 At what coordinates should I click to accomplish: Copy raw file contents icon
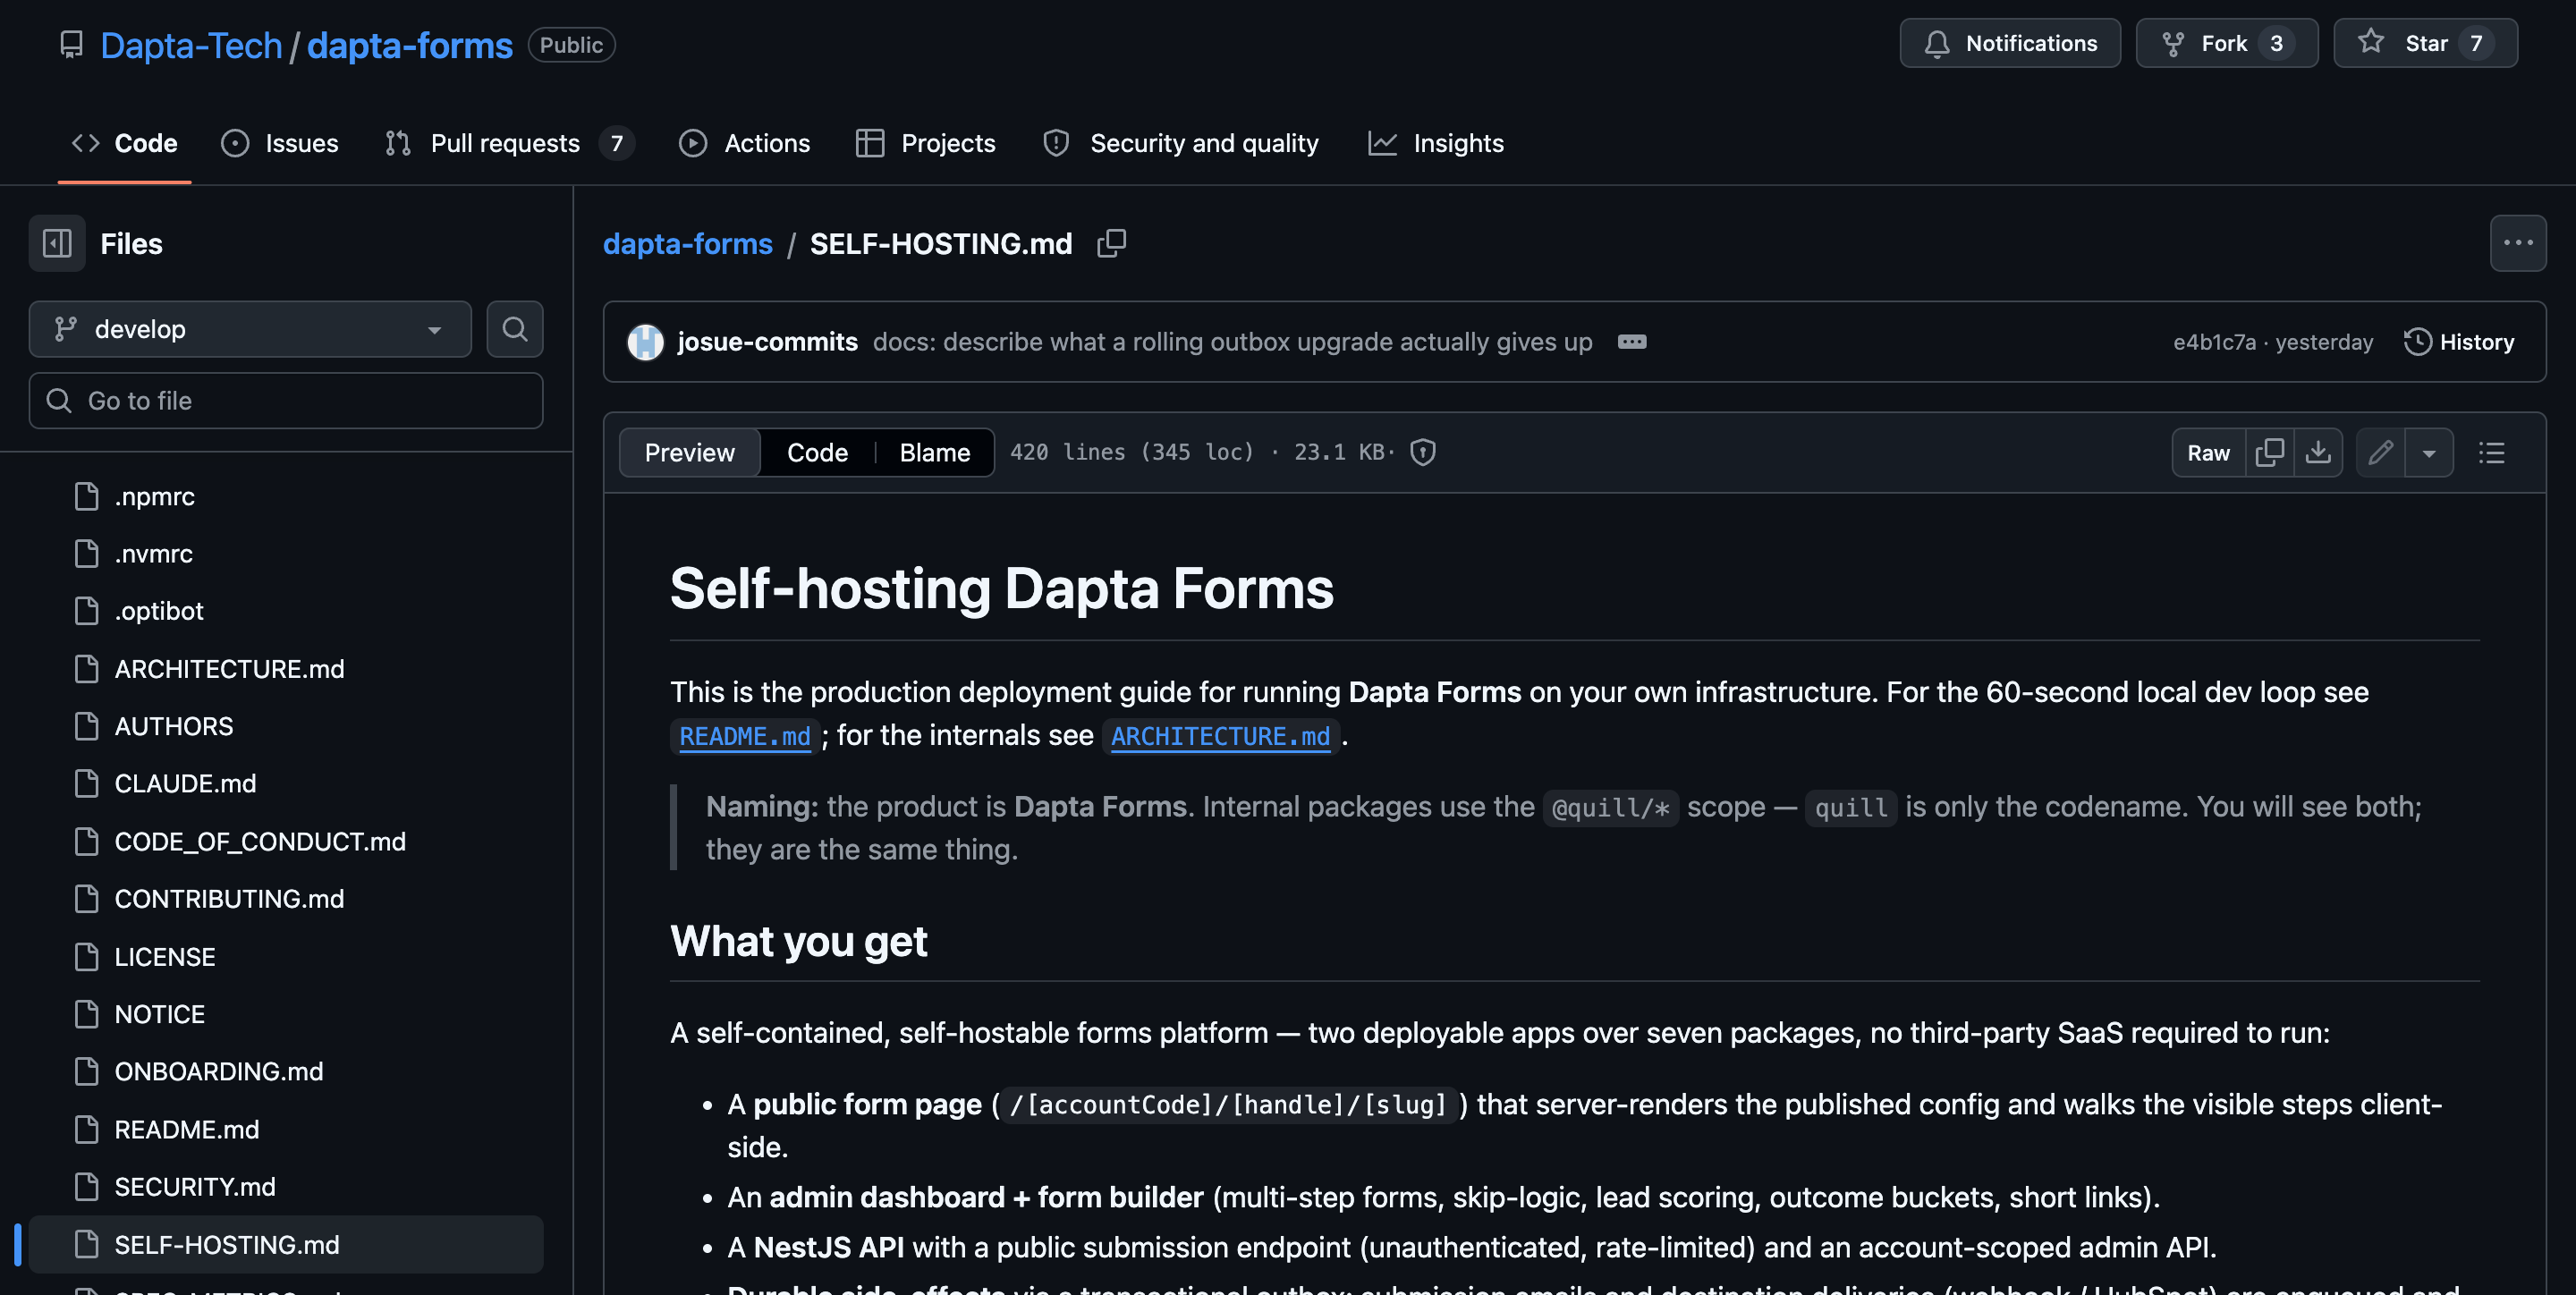(2269, 452)
